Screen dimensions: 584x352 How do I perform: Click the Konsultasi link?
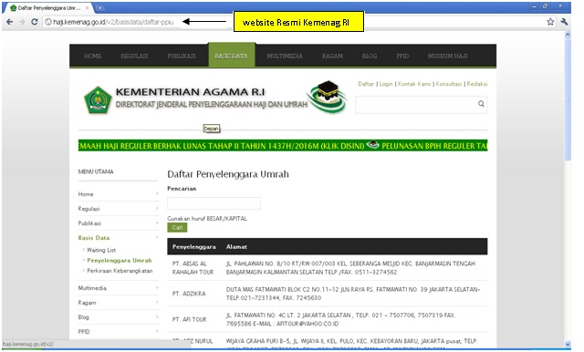tap(448, 84)
